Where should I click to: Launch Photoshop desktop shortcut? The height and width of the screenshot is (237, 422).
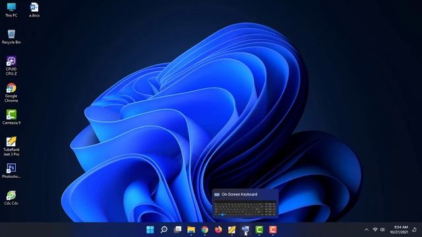coord(11,171)
